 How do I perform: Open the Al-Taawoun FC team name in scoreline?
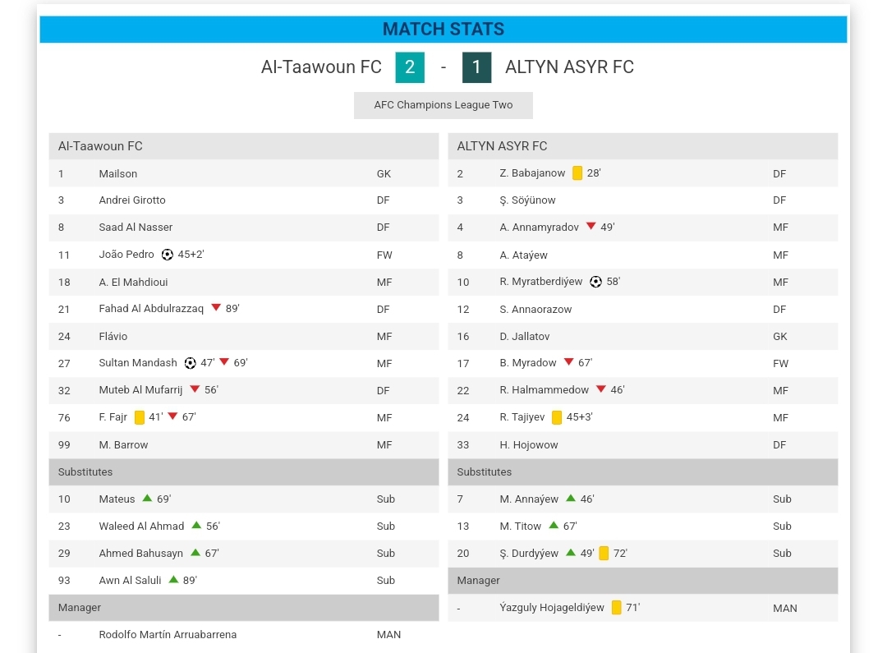321,67
